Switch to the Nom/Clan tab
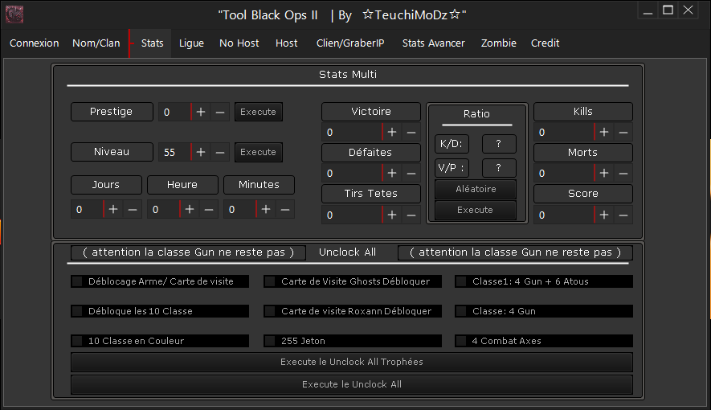The image size is (711, 410). pos(96,43)
